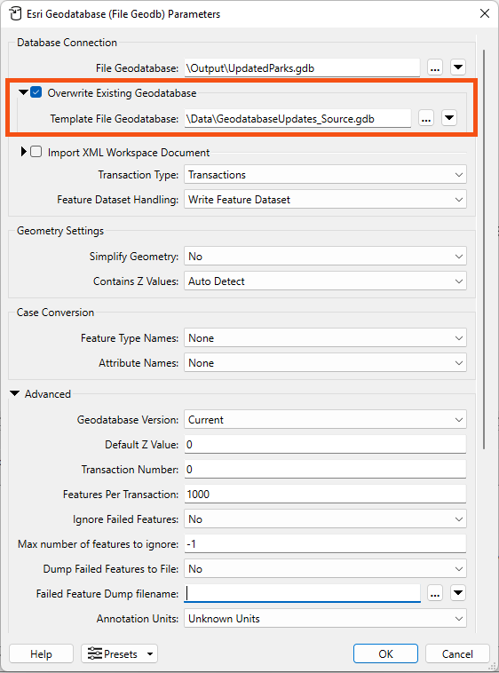Open Failed Feature Dump filename arrow menu
This screenshot has height=673, width=499.
click(x=458, y=593)
